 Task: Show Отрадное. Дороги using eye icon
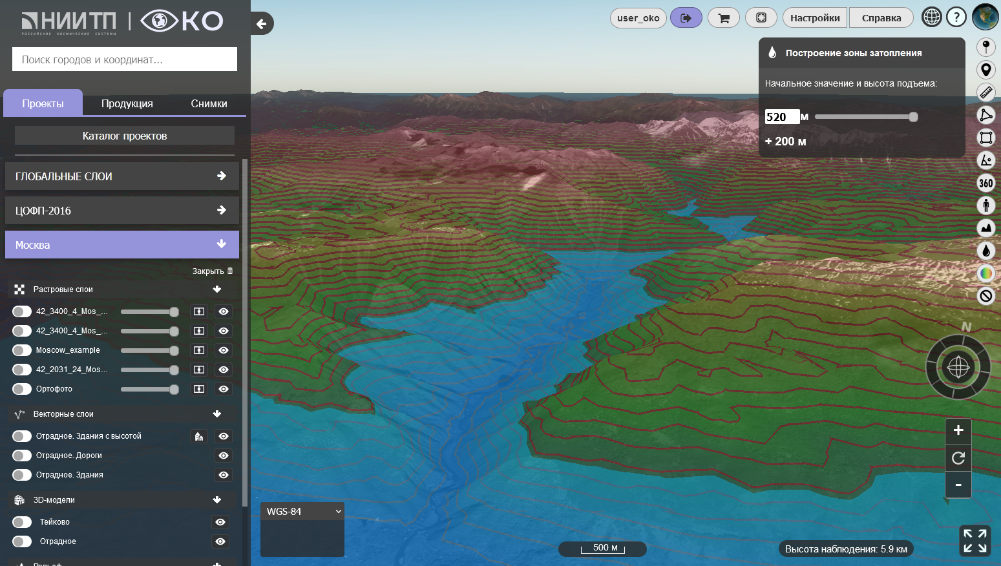pyautogui.click(x=224, y=456)
